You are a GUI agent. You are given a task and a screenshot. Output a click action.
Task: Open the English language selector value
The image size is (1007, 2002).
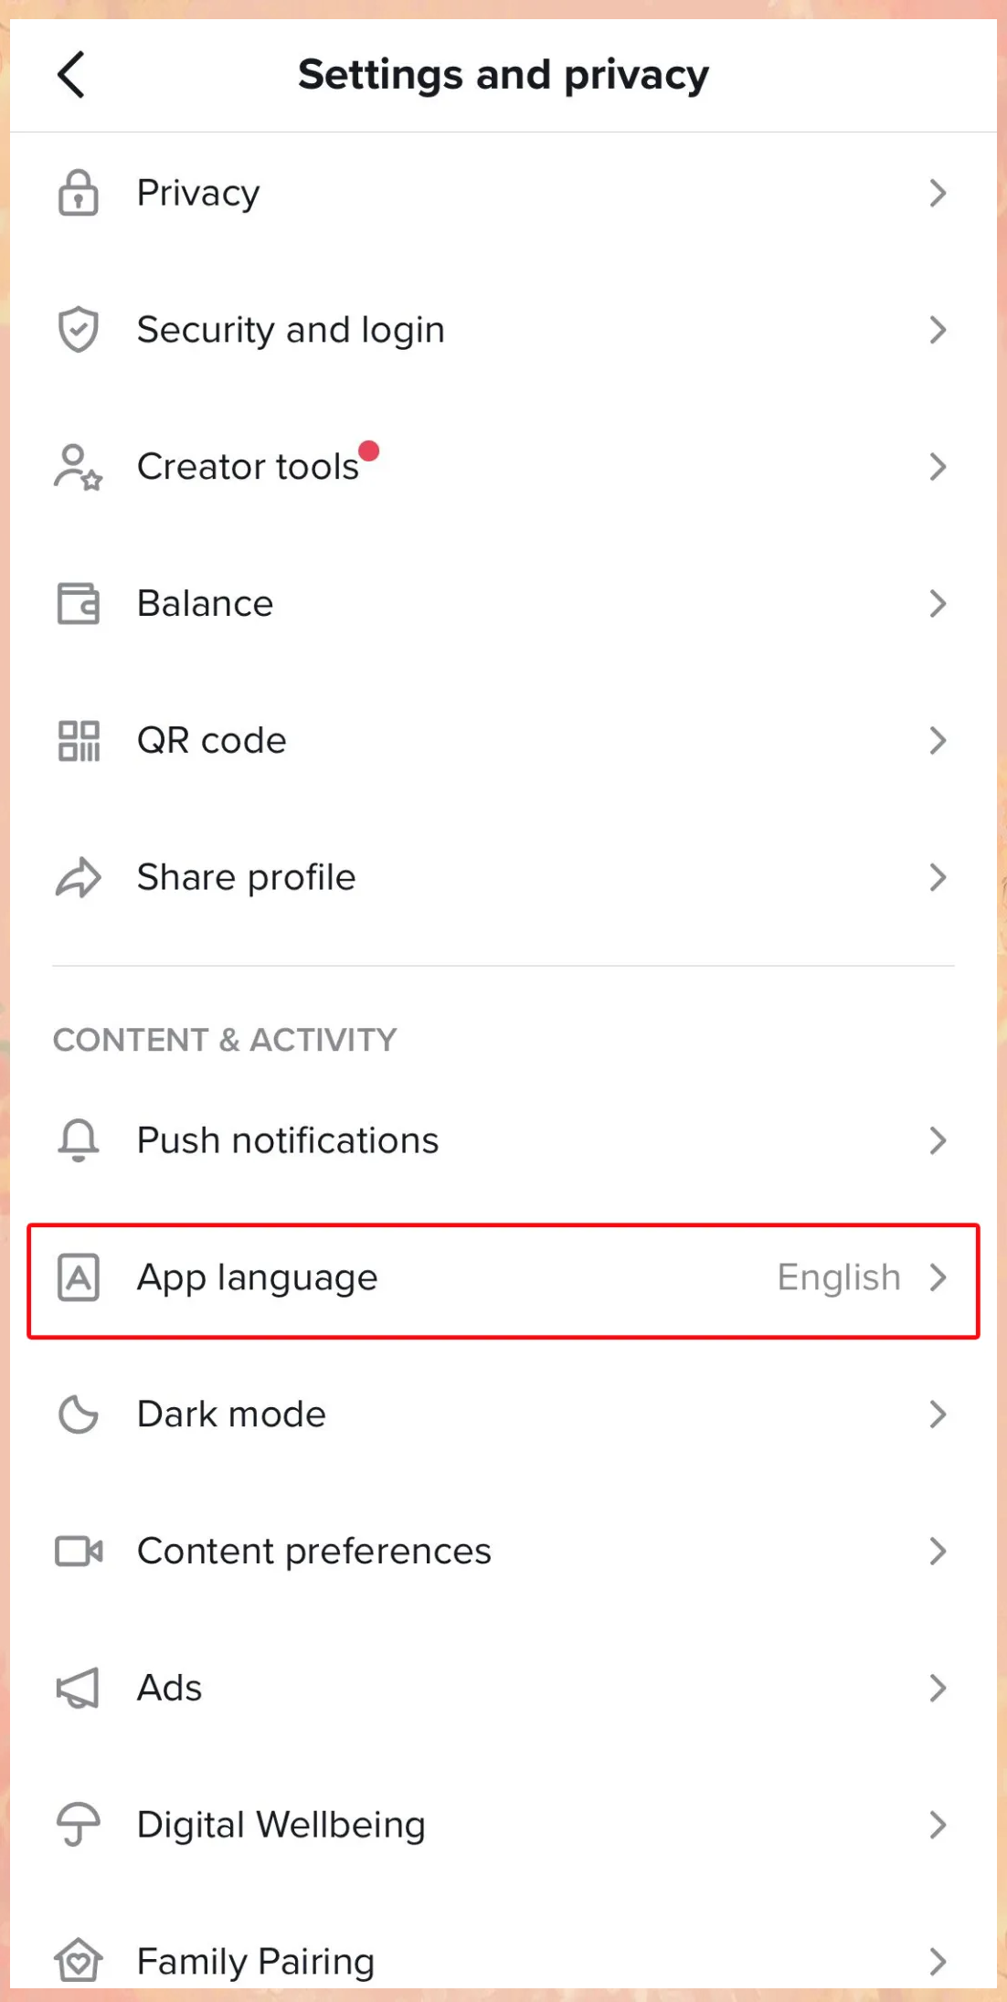point(839,1277)
